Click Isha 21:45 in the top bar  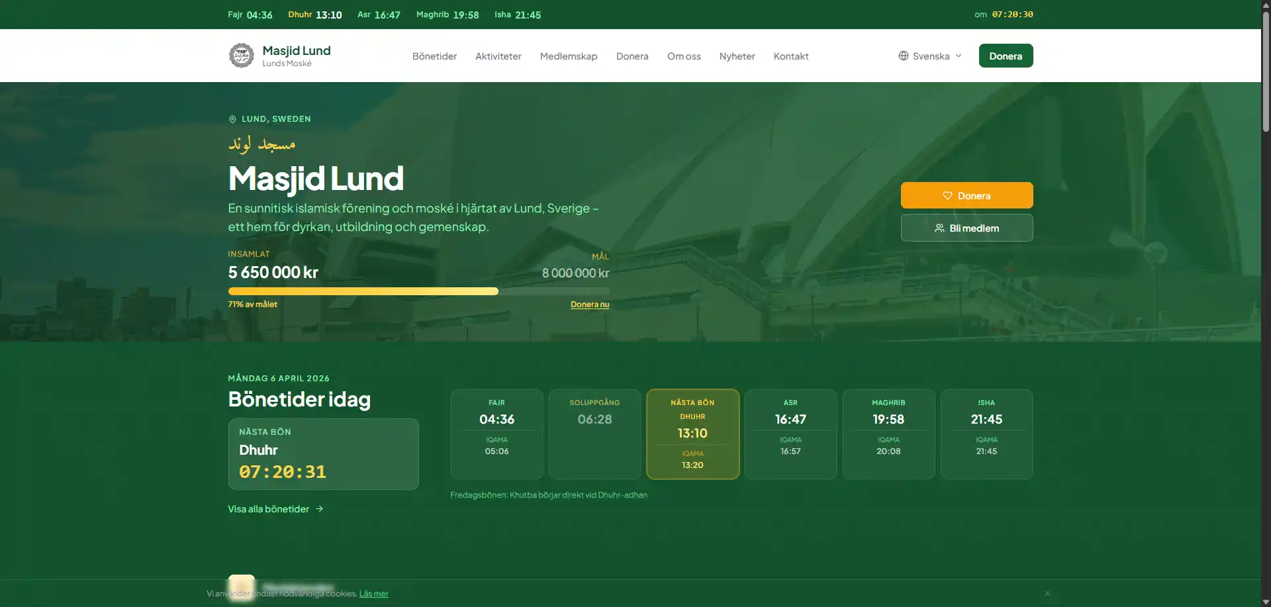(518, 15)
